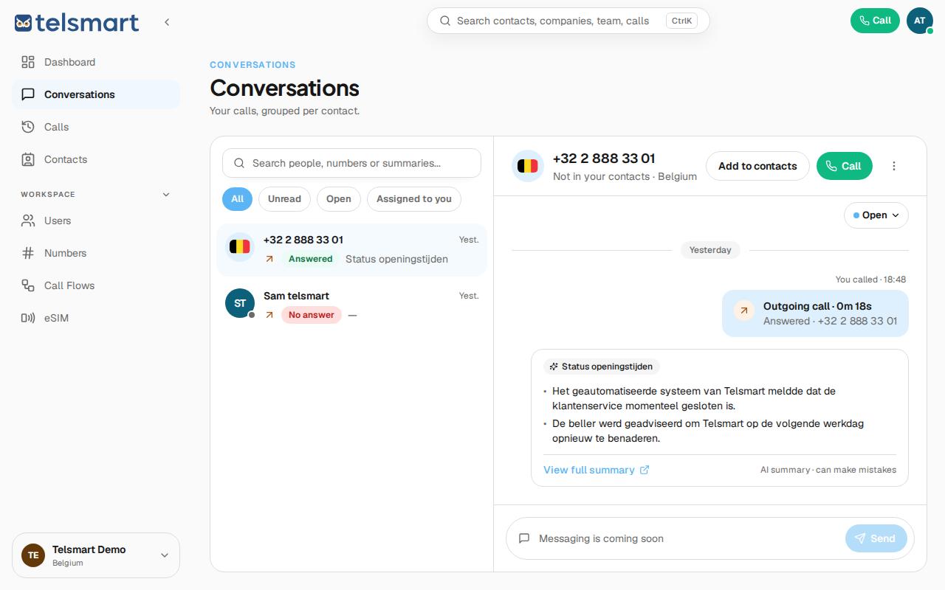Click the Yesterday date divider label
The height and width of the screenshot is (590, 945).
pos(710,250)
